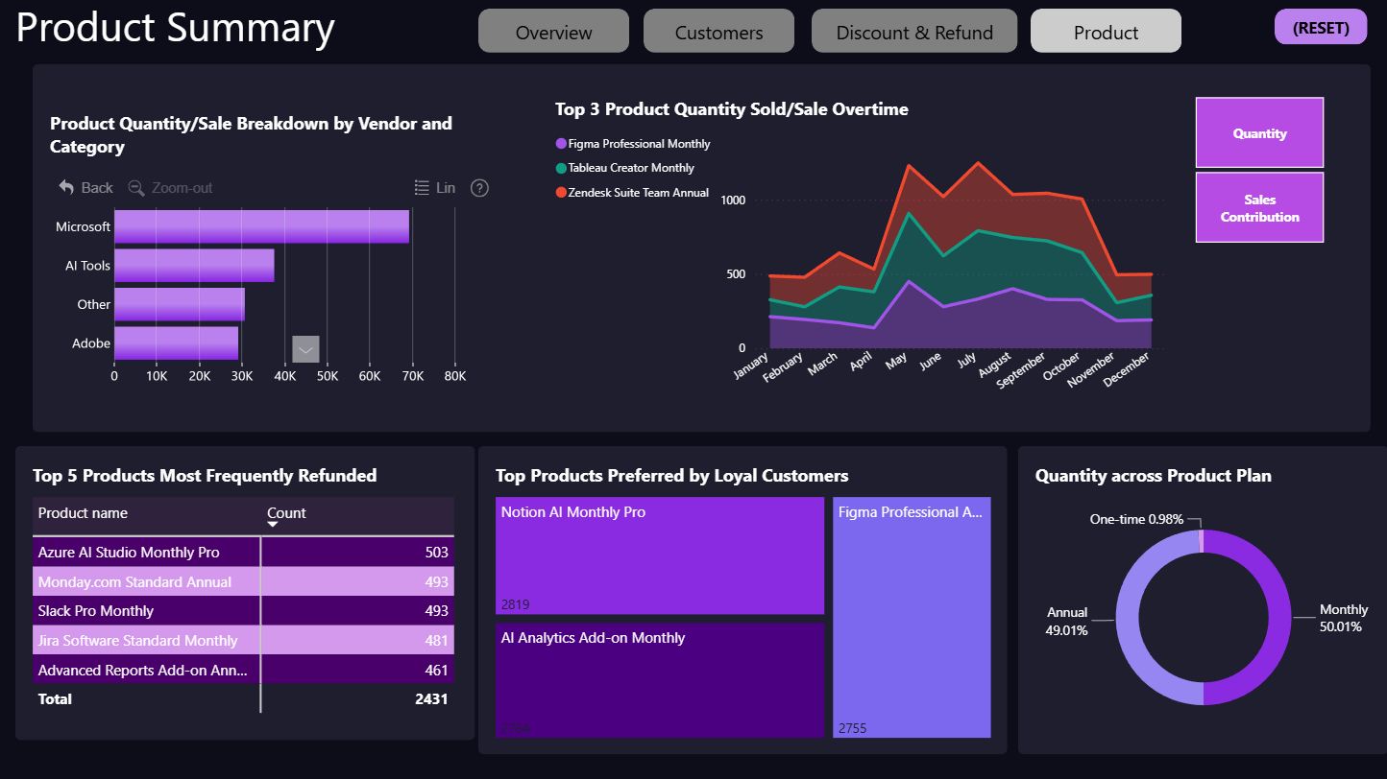The width and height of the screenshot is (1387, 779).
Task: Click the Monthly 50.01% label
Action: click(1344, 618)
